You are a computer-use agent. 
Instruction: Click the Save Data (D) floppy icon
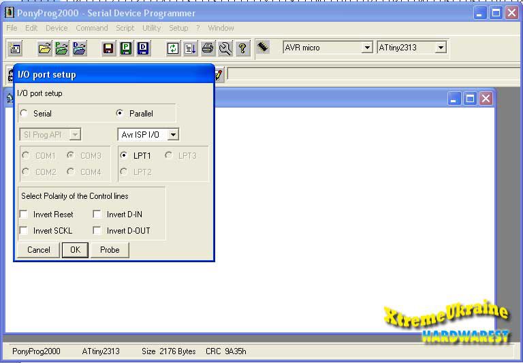143,48
